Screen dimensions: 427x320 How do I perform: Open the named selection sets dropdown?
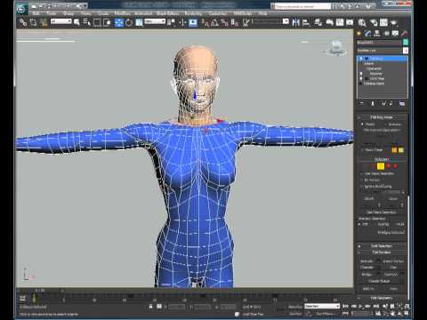point(270,21)
